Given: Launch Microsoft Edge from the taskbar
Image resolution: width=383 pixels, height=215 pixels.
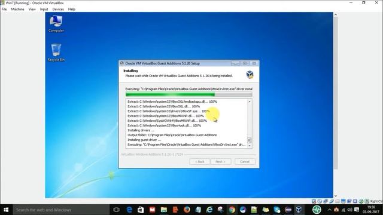Looking at the screenshot, I should coord(129,210).
